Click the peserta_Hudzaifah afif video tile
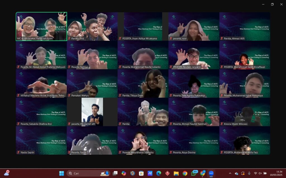This screenshot has height=178, width=286. [92, 112]
